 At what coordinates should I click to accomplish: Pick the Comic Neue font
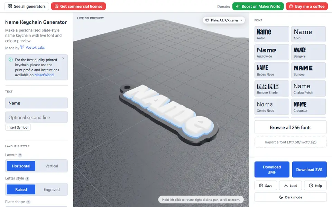click(272, 107)
